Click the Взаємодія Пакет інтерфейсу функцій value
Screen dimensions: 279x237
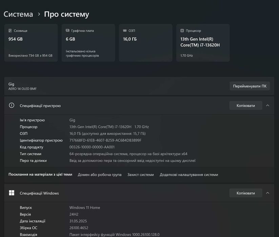[x=114, y=235]
